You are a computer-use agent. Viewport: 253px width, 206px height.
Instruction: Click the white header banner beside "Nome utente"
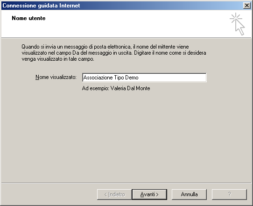pyautogui.click(x=129, y=24)
